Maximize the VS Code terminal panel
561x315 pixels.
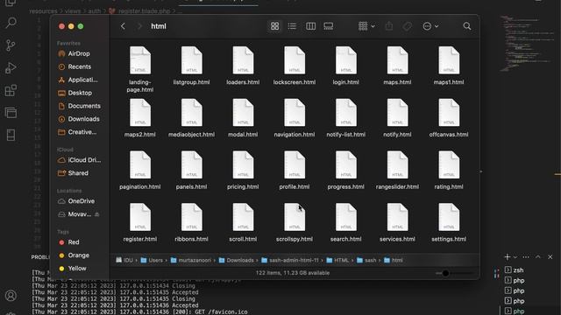537,256
